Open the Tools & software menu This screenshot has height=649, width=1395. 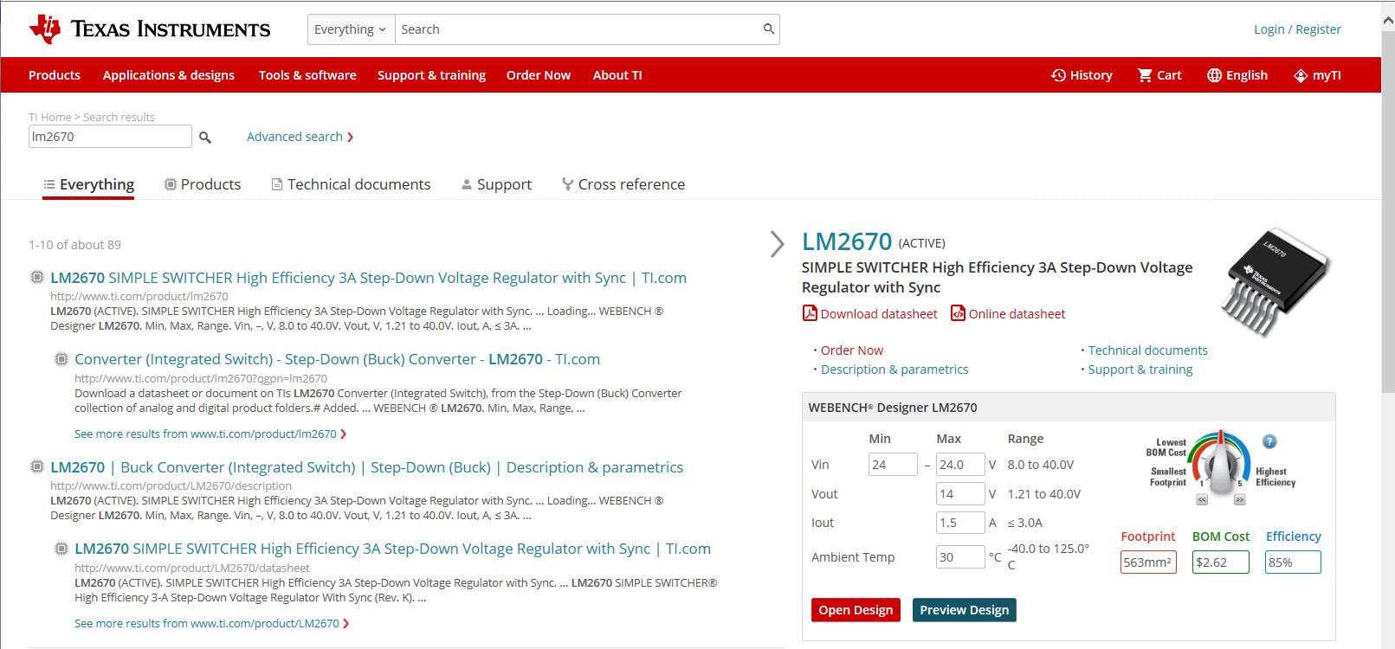click(x=307, y=75)
